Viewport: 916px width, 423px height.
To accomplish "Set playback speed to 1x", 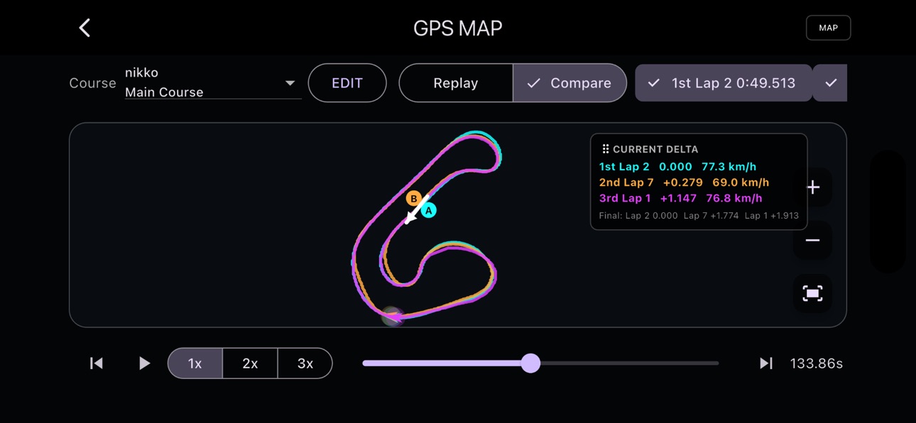I will pos(195,363).
